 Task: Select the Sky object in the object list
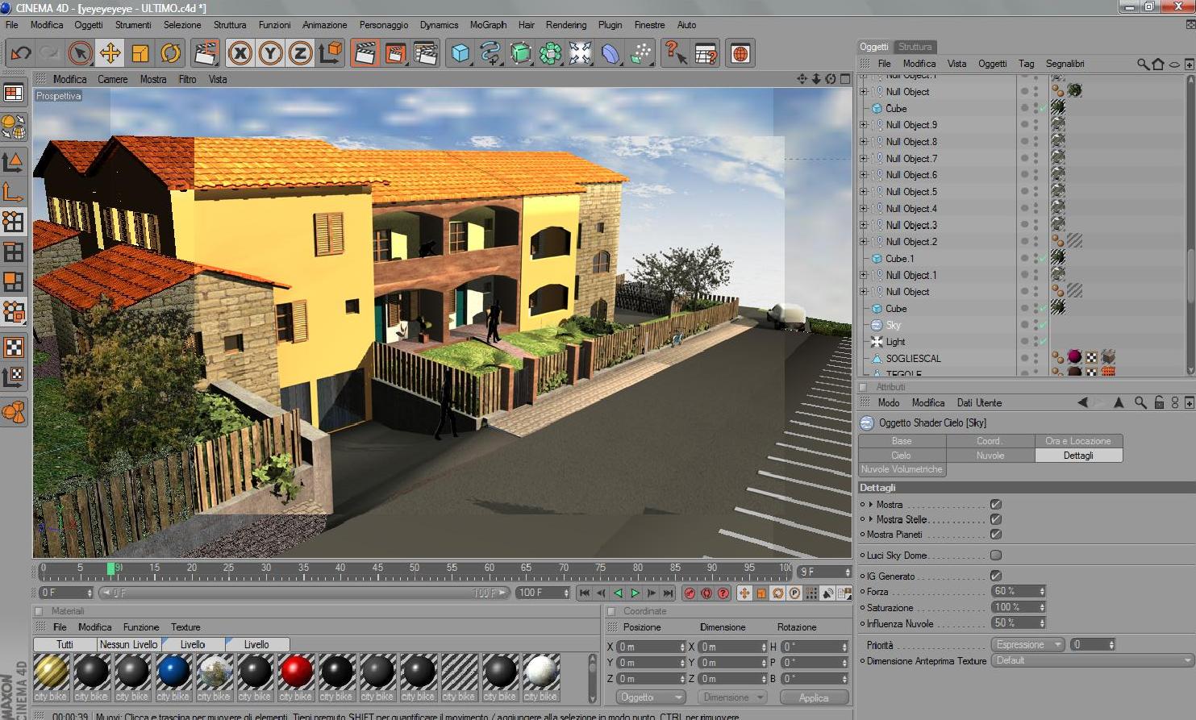pos(893,325)
